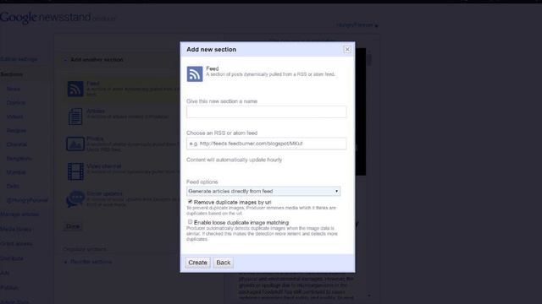Open the @HungryForever section in sidebar
This screenshot has height=304, width=542.
[27, 200]
